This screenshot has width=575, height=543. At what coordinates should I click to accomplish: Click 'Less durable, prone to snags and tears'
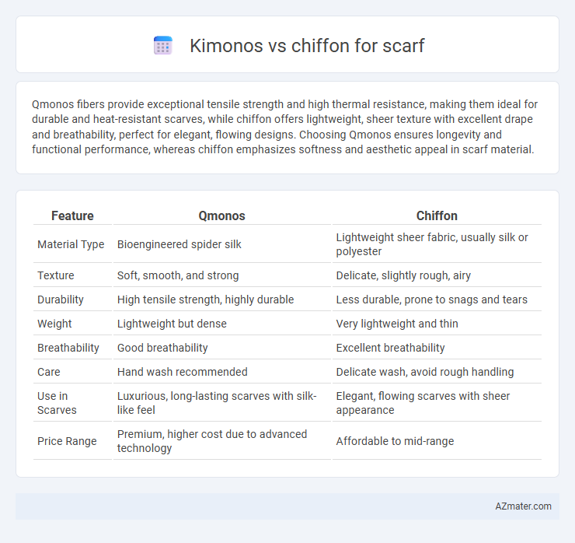(x=431, y=300)
